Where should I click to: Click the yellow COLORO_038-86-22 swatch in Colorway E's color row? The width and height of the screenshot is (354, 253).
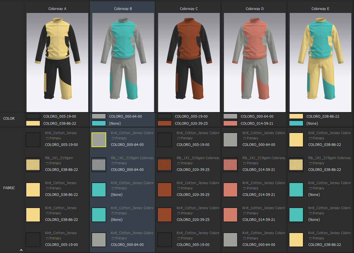pyautogui.click(x=296, y=116)
